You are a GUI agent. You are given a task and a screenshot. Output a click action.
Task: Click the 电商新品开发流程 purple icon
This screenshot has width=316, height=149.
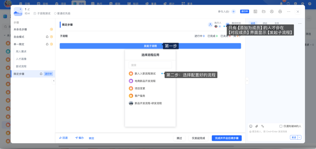point(131,81)
